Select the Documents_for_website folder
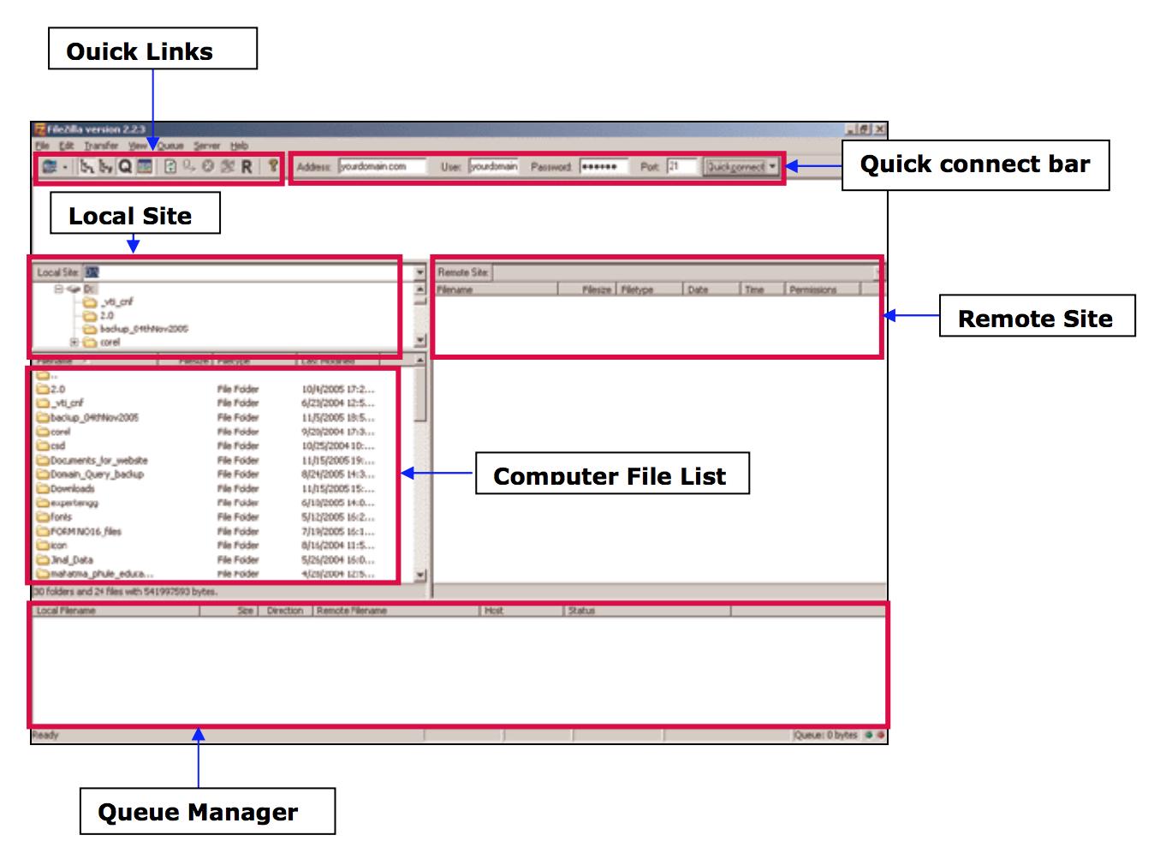This screenshot has width=1154, height=853. (x=92, y=461)
